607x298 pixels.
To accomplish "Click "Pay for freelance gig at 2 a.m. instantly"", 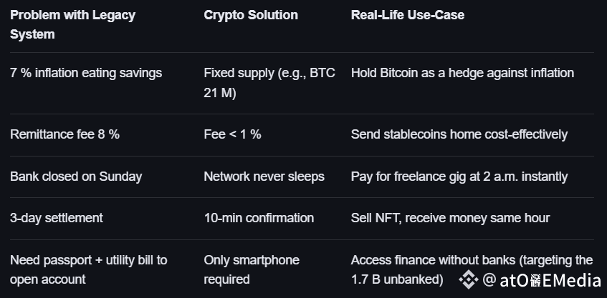I will tap(459, 177).
